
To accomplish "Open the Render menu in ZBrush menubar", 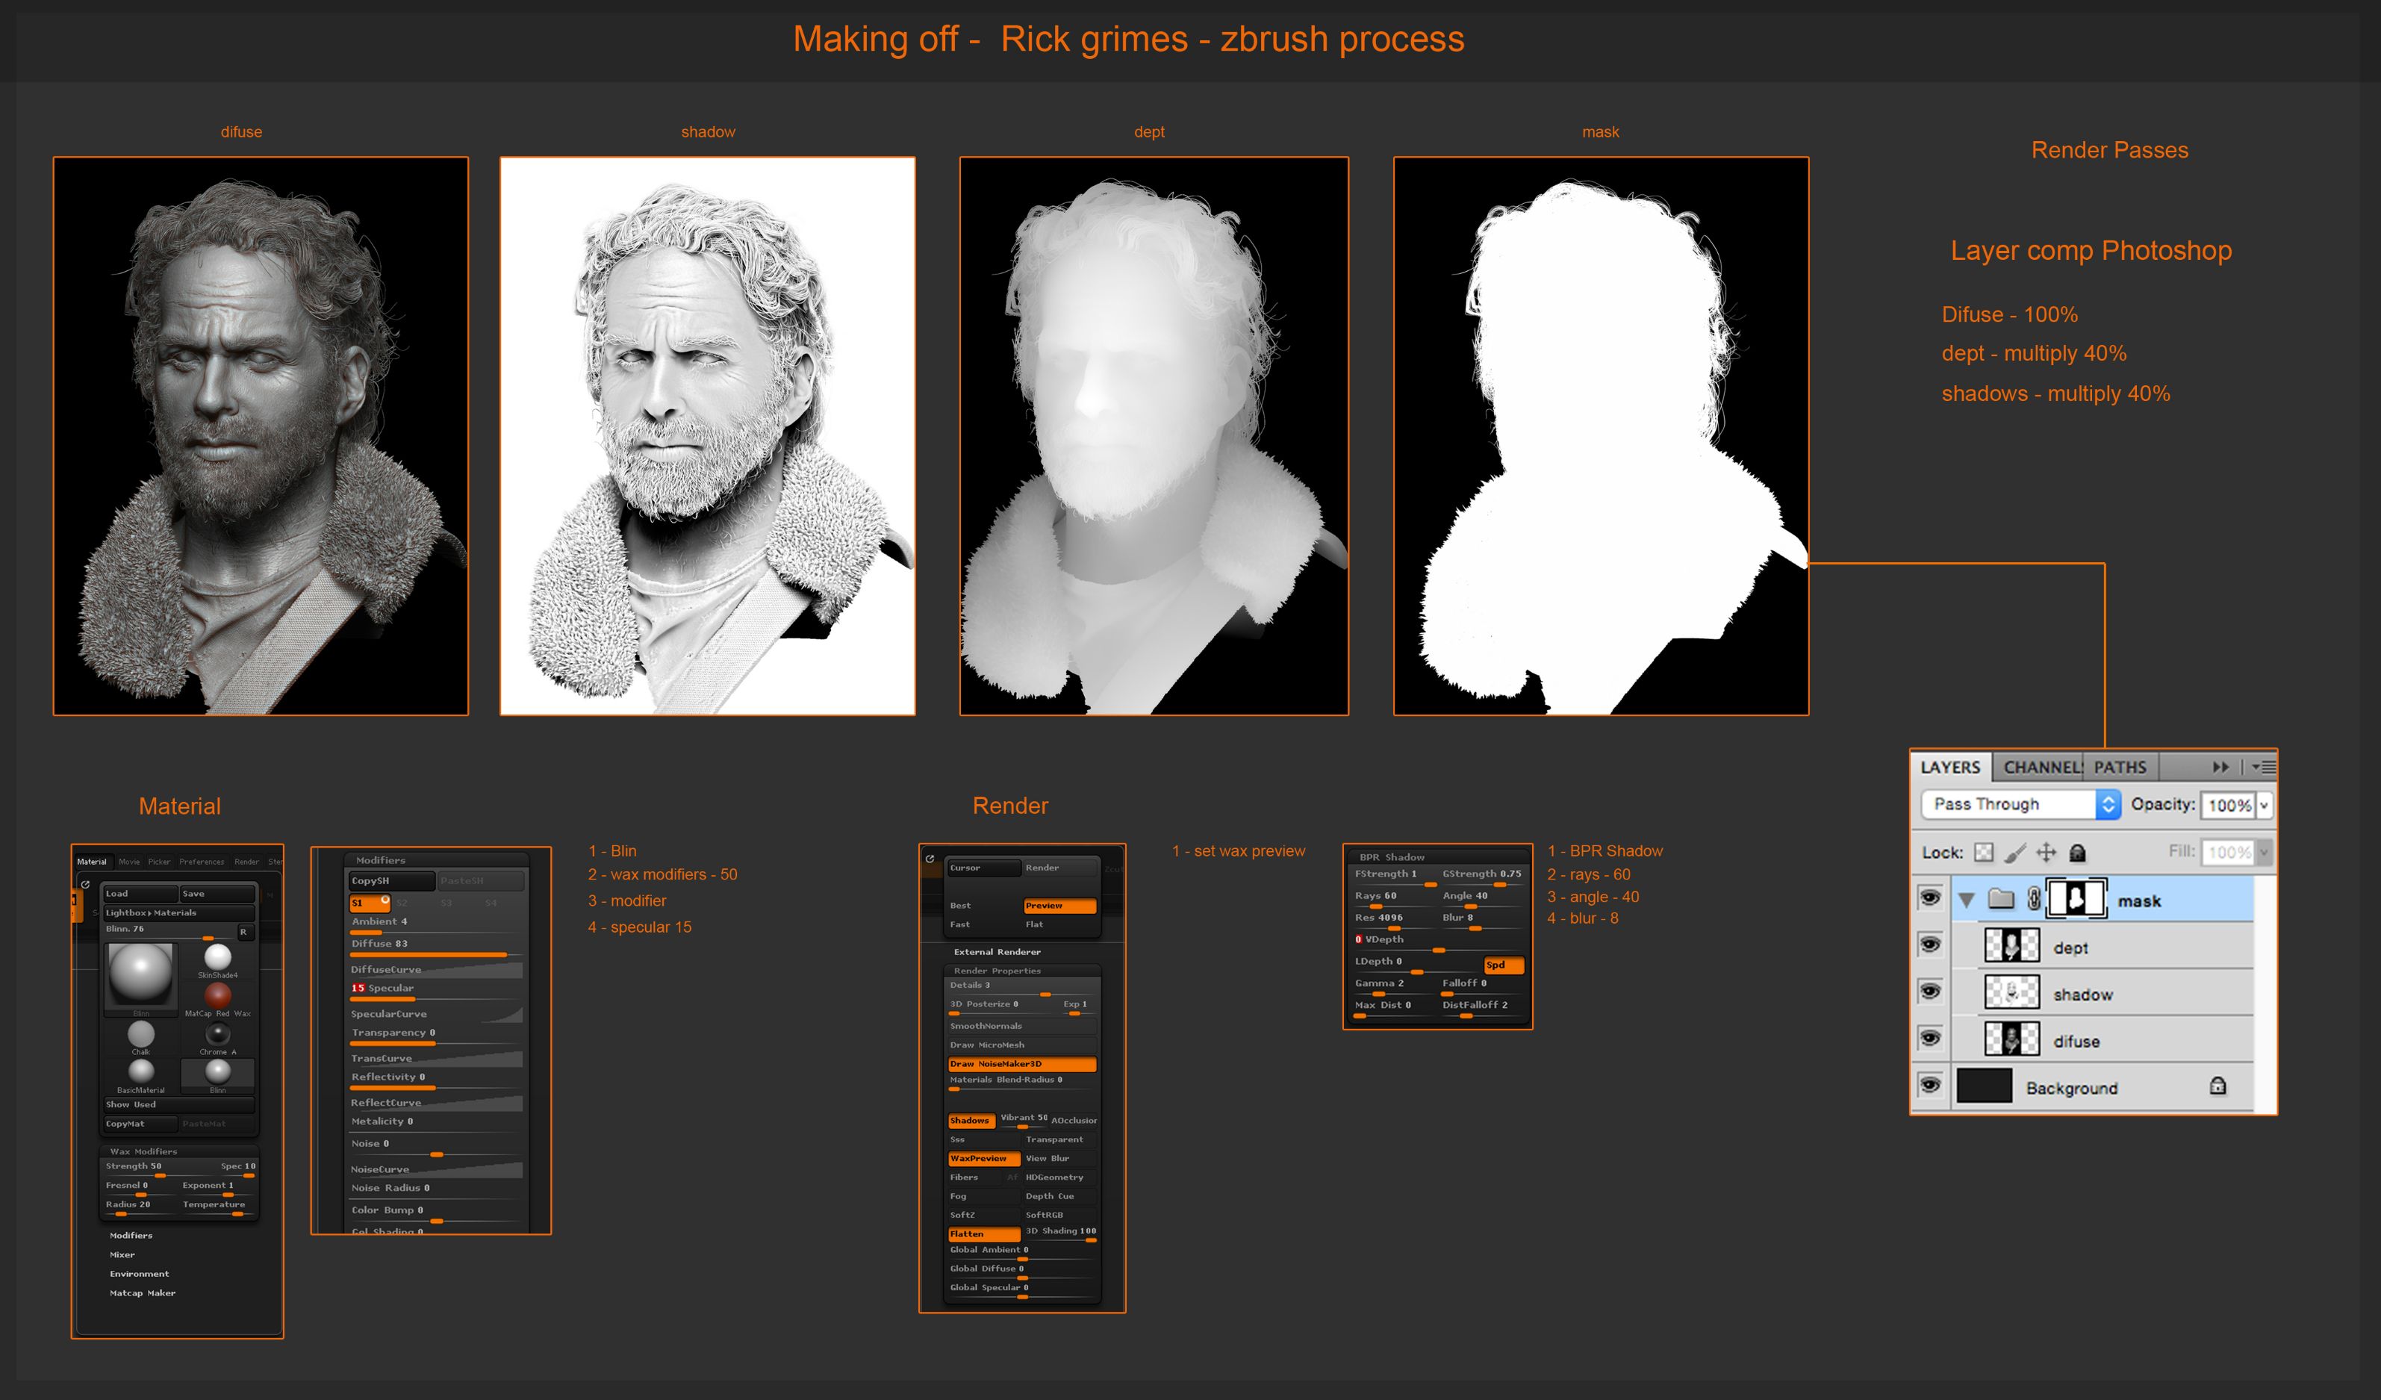I will coord(246,862).
